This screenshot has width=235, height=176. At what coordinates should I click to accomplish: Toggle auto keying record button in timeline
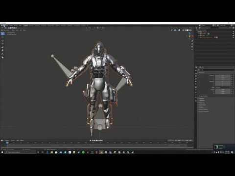click(x=90, y=140)
